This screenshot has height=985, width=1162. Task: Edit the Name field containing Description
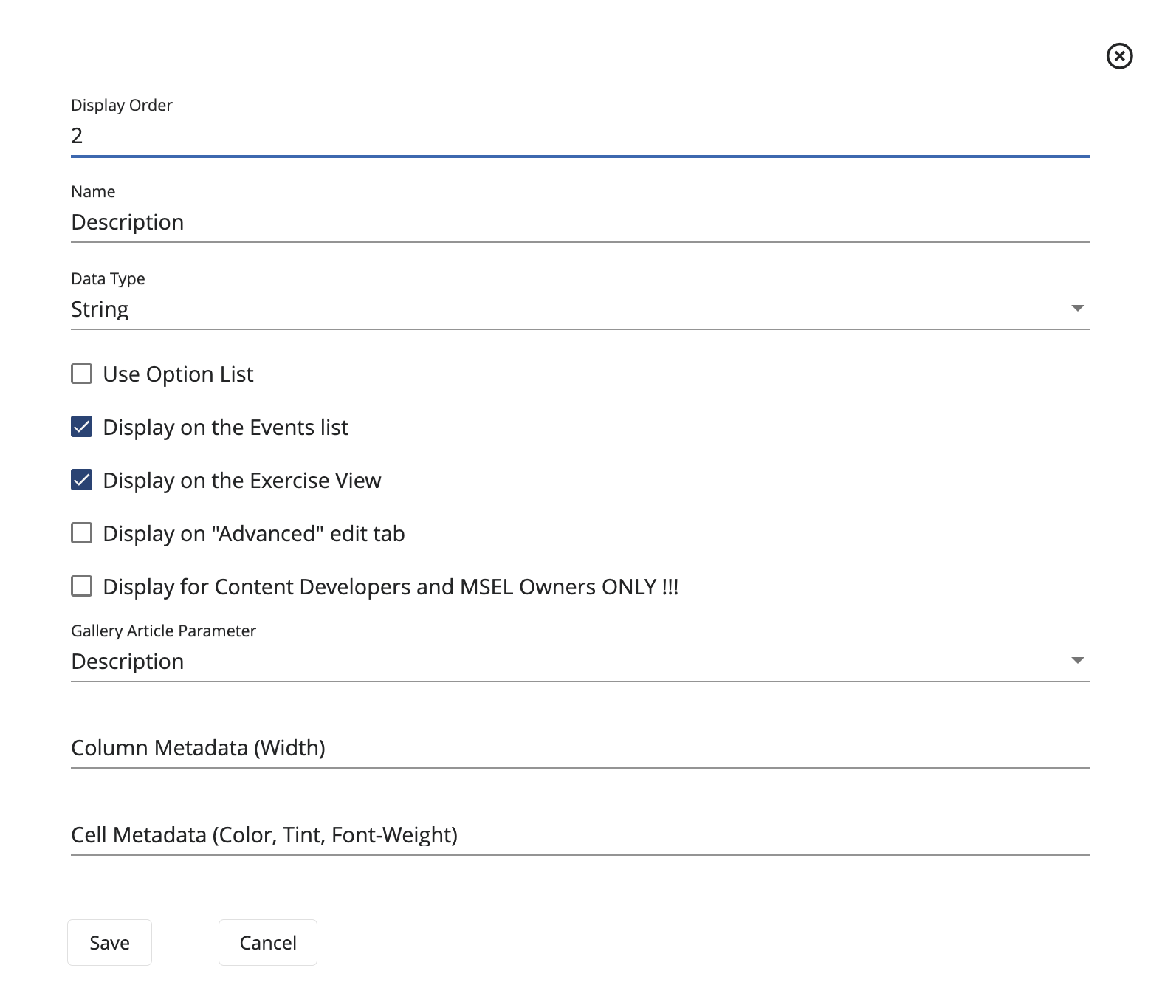click(x=580, y=222)
